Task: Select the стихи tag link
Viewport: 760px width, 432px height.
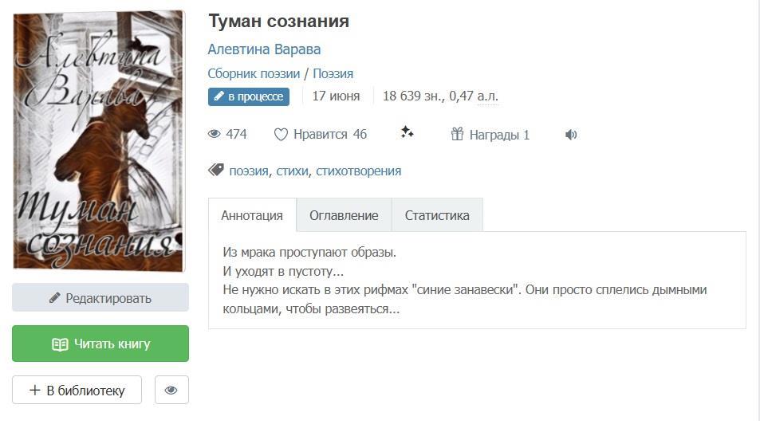Action: [x=292, y=171]
